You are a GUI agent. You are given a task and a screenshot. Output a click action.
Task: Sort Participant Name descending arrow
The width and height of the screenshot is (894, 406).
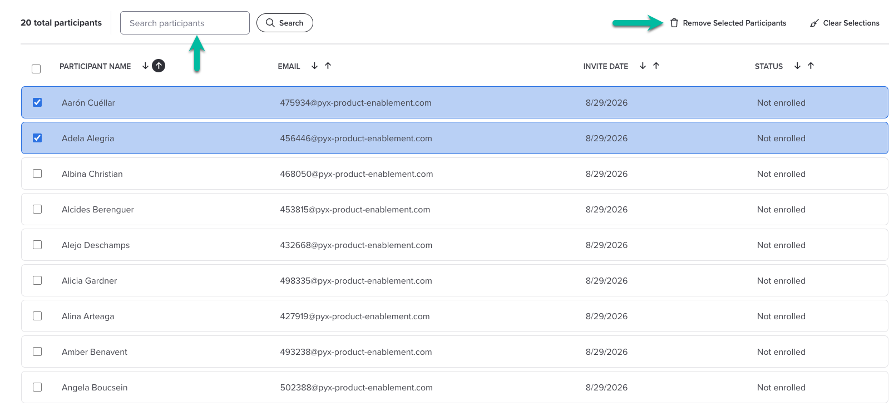point(145,66)
